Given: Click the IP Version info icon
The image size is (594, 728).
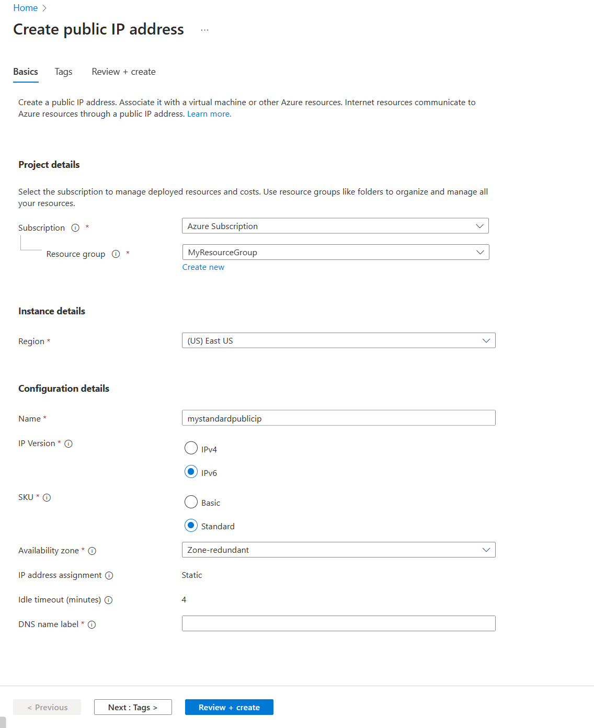Looking at the screenshot, I should [68, 443].
